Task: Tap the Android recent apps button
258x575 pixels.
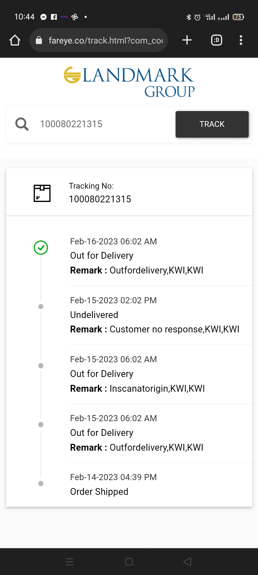Action: (x=70, y=562)
